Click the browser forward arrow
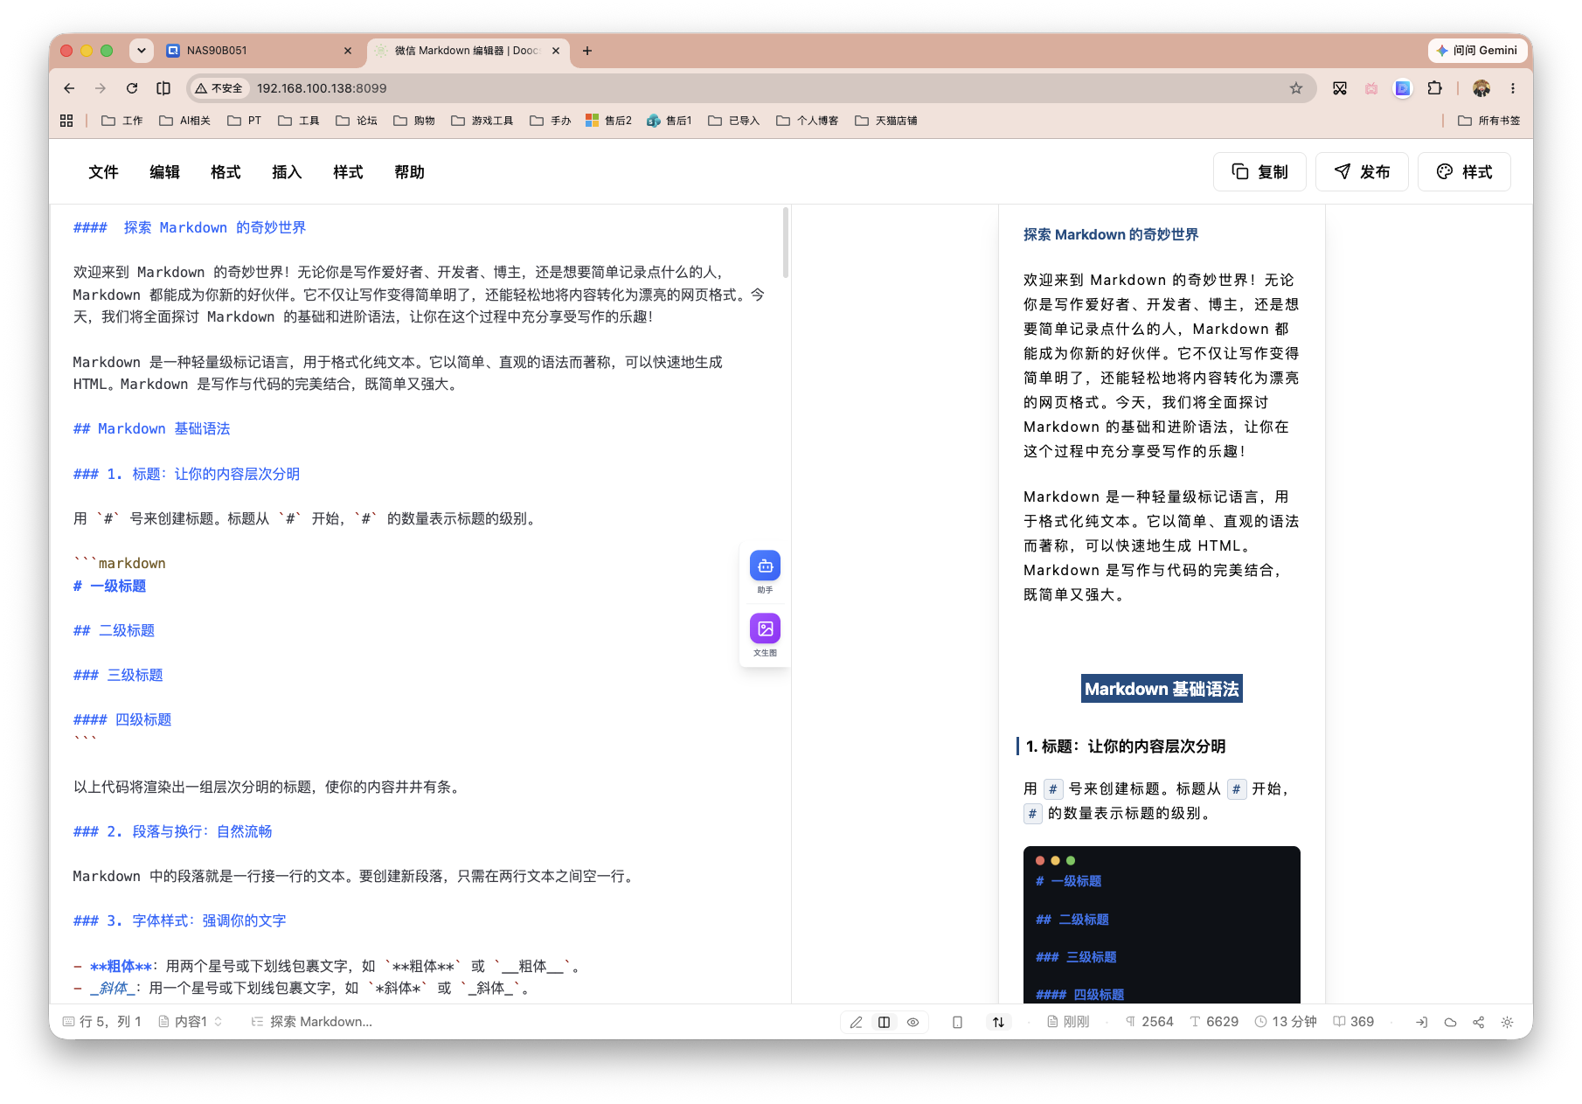Screen dimensions: 1582x1104 [101, 88]
